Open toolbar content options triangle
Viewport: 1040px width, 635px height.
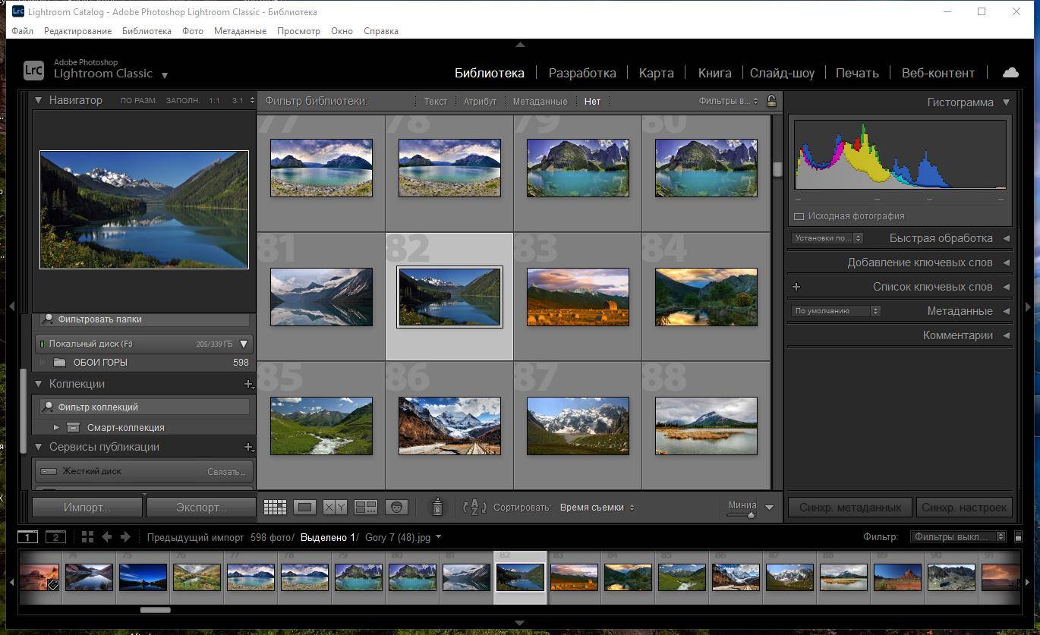tap(769, 508)
